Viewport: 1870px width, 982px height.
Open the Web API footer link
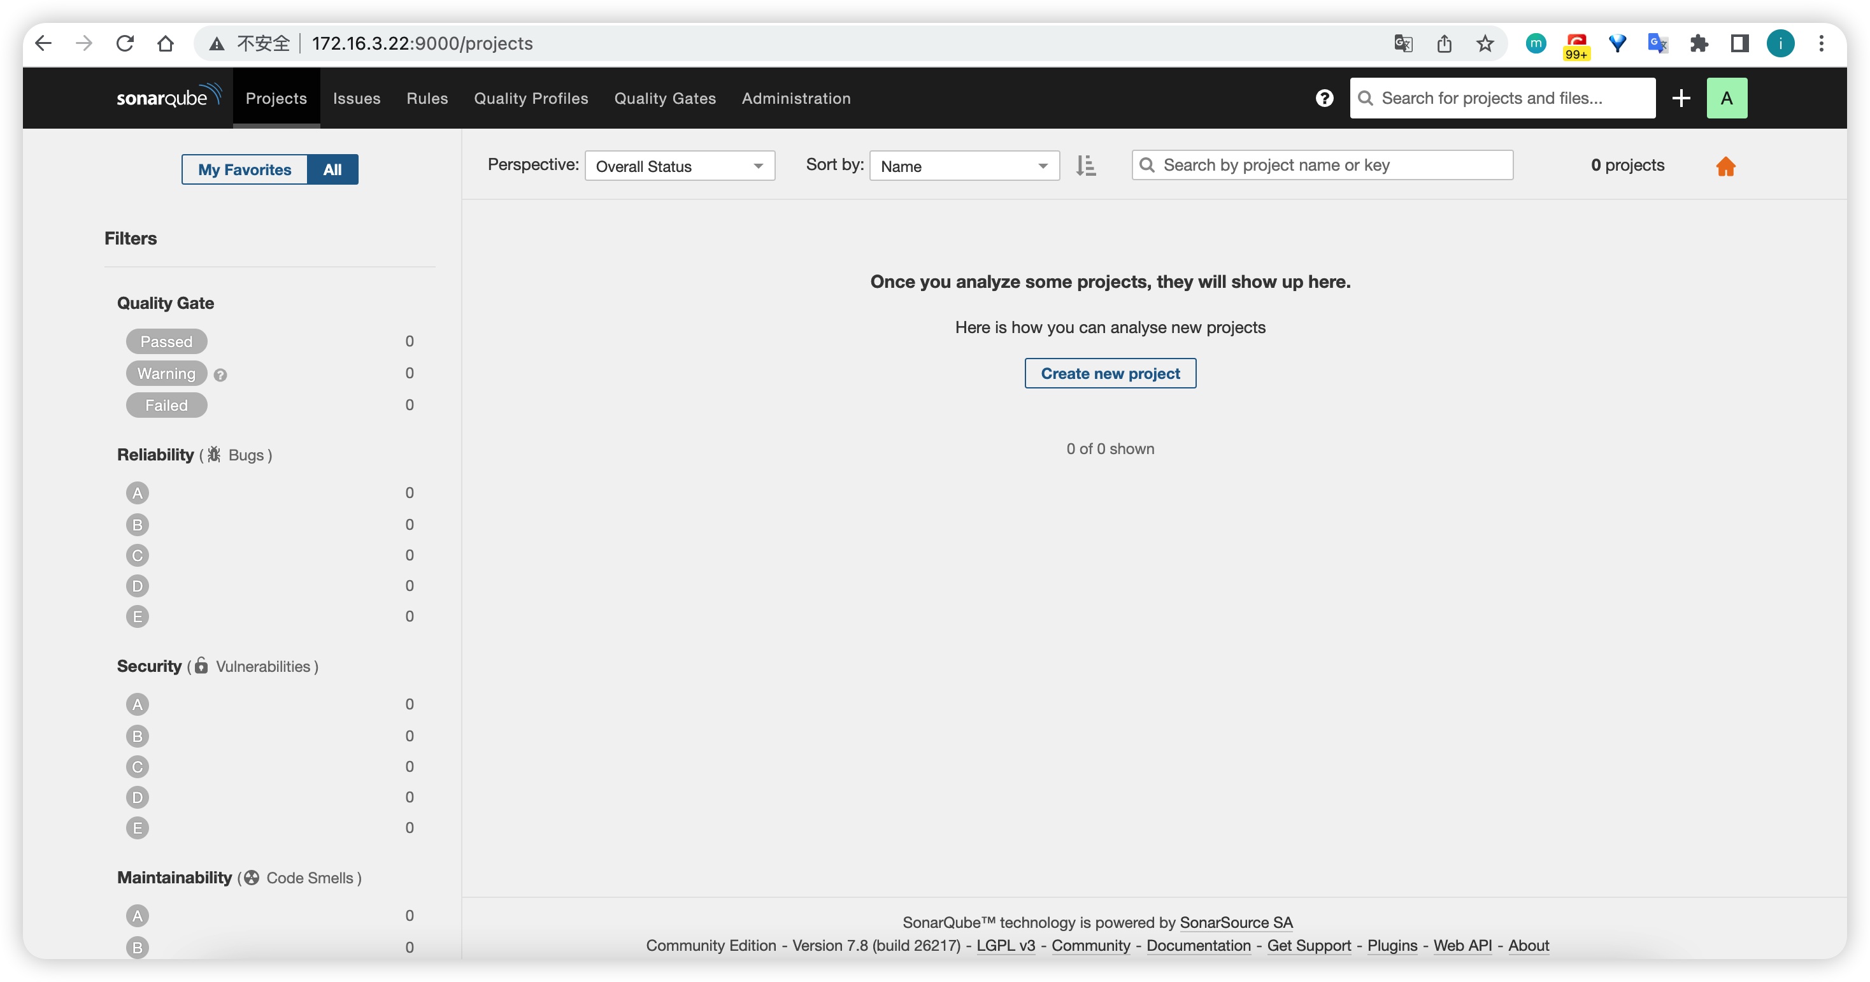tap(1462, 945)
